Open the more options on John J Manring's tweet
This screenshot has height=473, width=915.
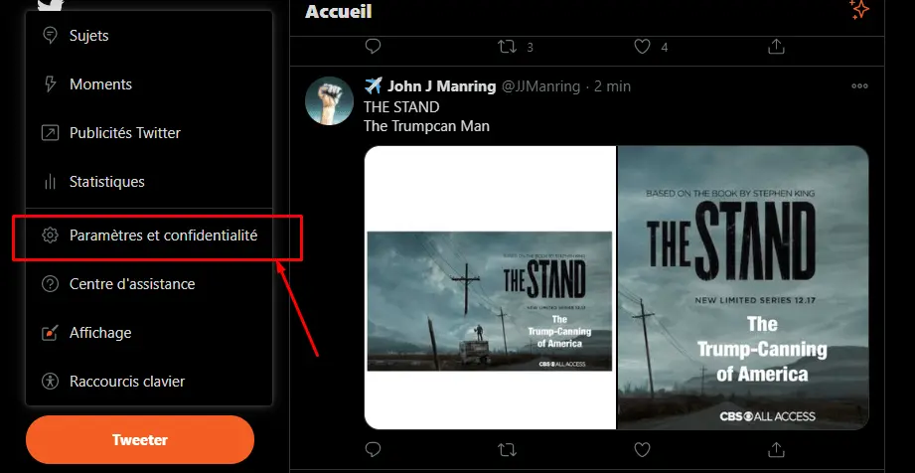pos(859,85)
